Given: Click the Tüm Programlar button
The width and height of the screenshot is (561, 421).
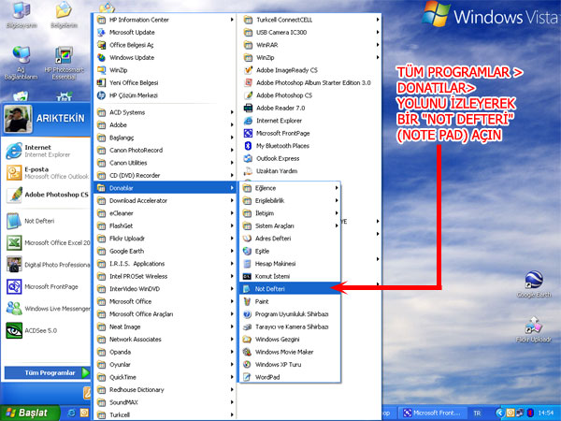Looking at the screenshot, I should (47, 372).
